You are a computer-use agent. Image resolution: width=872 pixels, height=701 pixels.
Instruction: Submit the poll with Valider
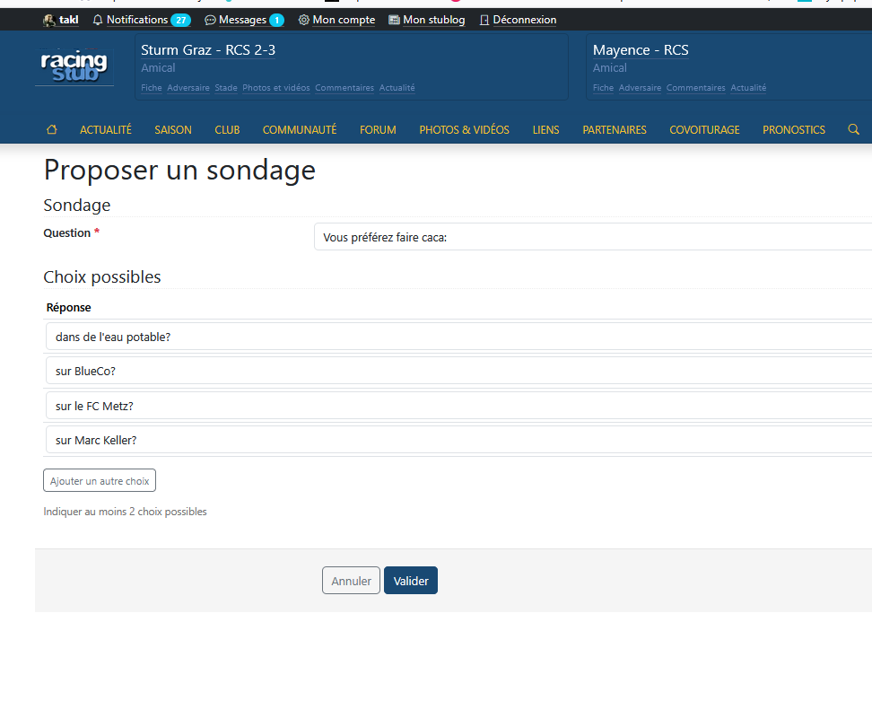point(411,581)
